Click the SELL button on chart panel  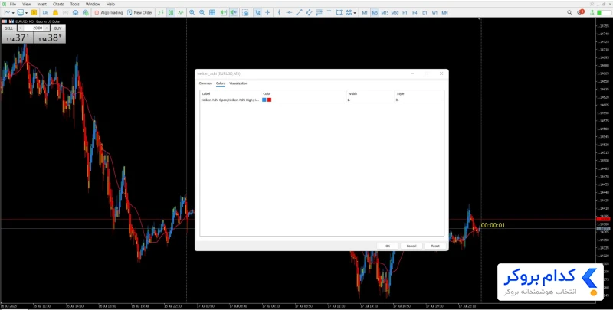(9, 28)
